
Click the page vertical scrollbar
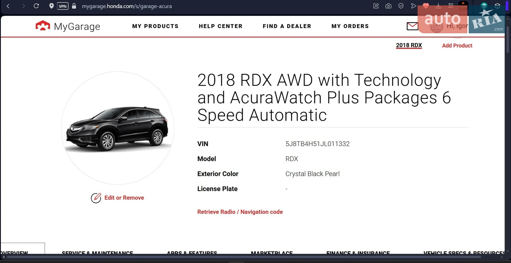(x=508, y=39)
